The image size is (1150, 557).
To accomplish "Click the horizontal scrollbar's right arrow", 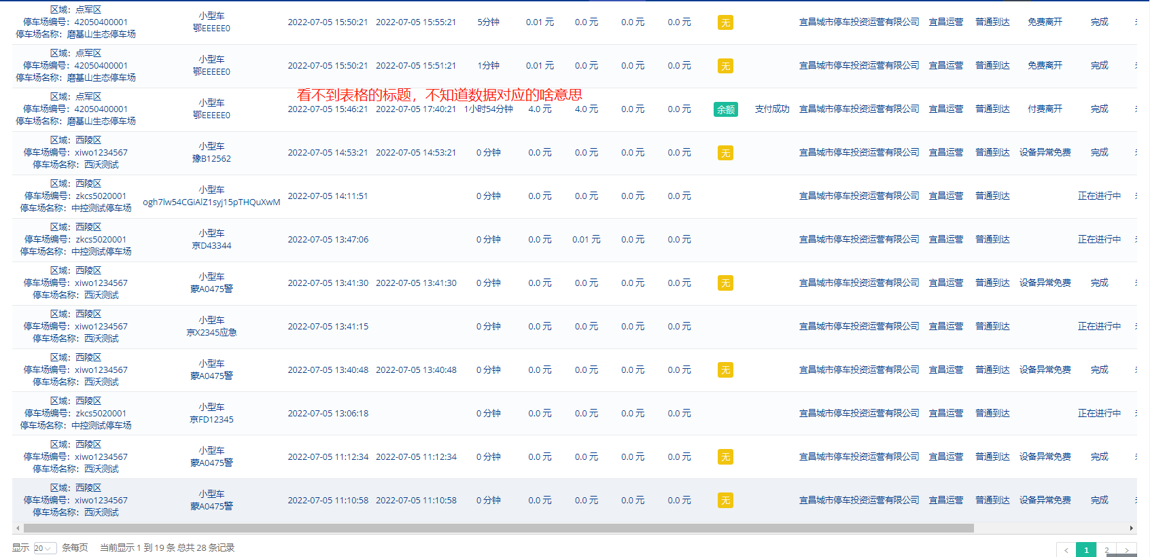I will click(x=1132, y=528).
